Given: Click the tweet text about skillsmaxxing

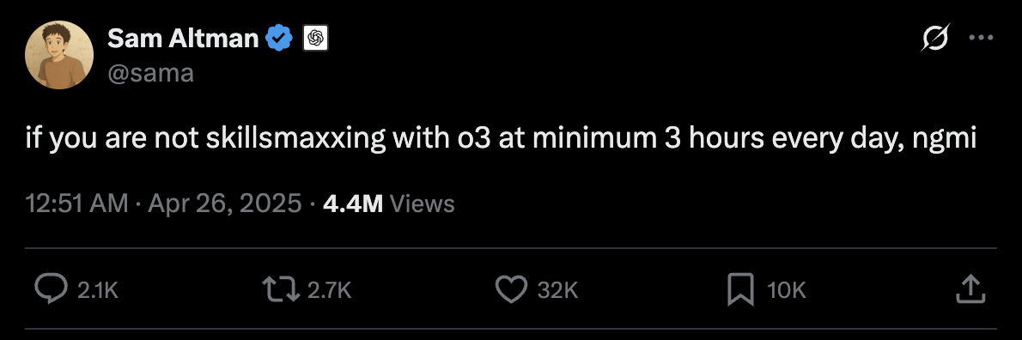Looking at the screenshot, I should click(502, 139).
